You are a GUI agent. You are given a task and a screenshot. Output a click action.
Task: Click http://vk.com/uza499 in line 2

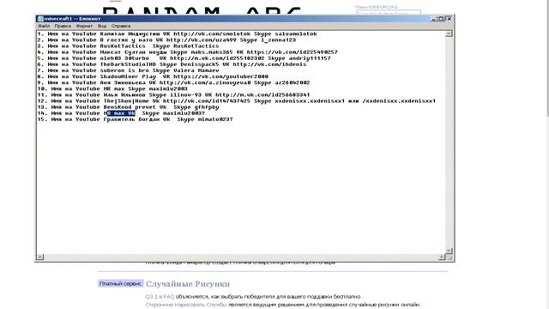click(202, 40)
